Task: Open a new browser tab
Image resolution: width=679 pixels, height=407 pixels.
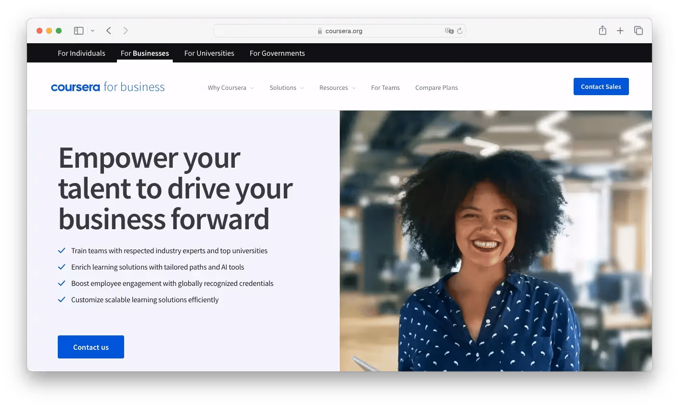Action: (x=620, y=30)
